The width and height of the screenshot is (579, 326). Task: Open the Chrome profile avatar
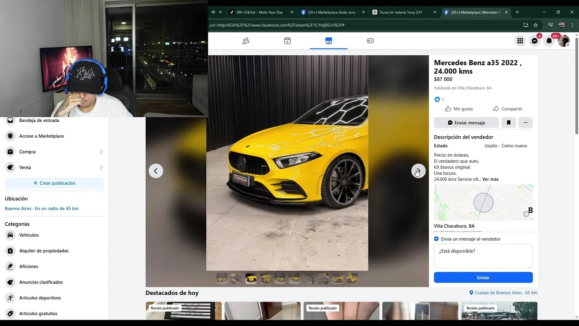point(561,25)
